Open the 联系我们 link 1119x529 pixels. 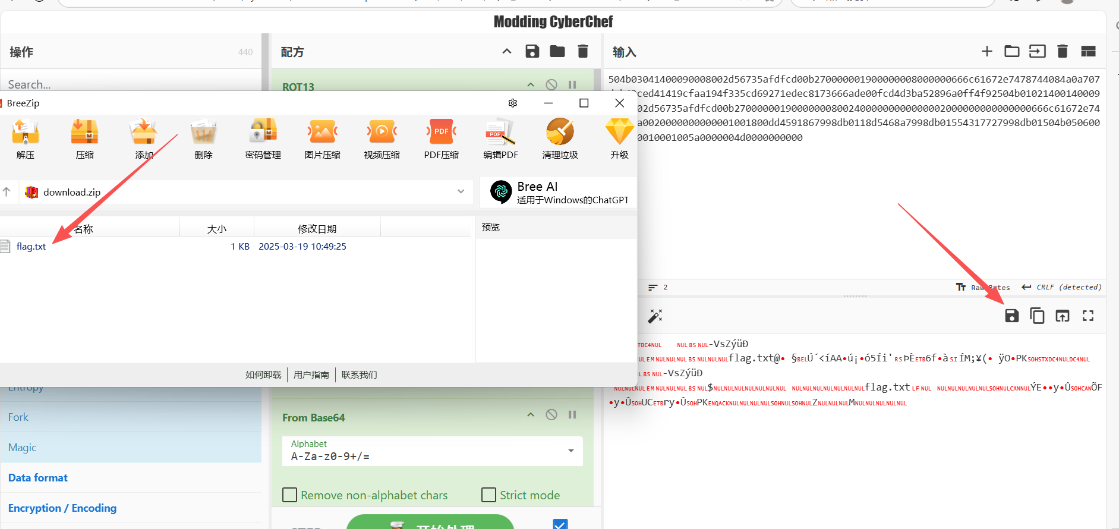pyautogui.click(x=359, y=374)
